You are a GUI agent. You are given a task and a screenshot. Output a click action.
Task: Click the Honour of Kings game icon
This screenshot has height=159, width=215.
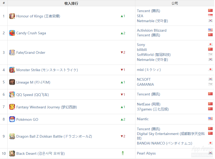point(12,16)
